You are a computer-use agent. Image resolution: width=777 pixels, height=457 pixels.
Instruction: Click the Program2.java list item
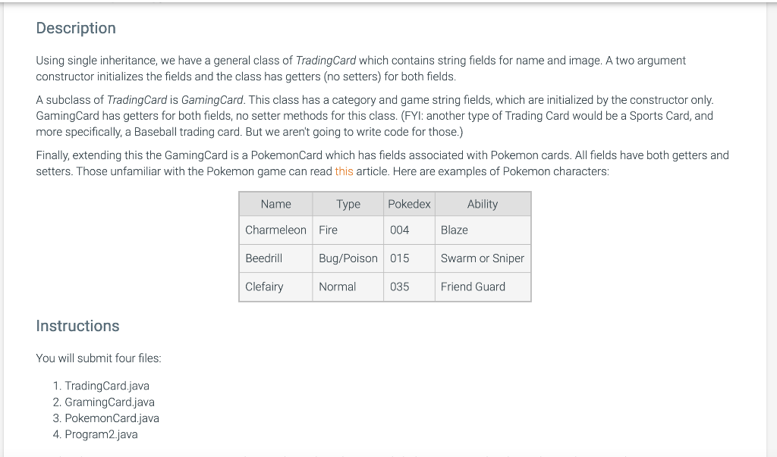pyautogui.click(x=101, y=434)
